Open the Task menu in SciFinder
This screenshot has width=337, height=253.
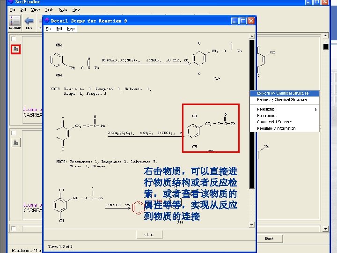point(49,9)
